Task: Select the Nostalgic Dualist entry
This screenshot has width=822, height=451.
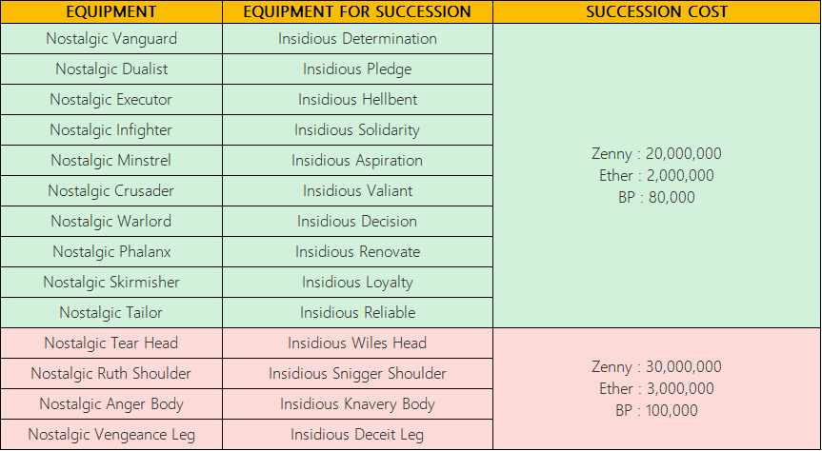Action: point(111,69)
